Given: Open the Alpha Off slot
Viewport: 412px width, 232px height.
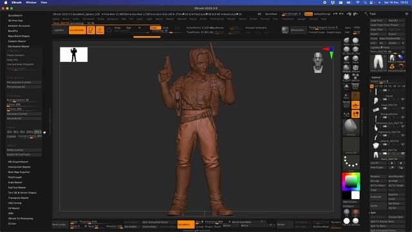Looking at the screenshot, I should click(x=351, y=145).
